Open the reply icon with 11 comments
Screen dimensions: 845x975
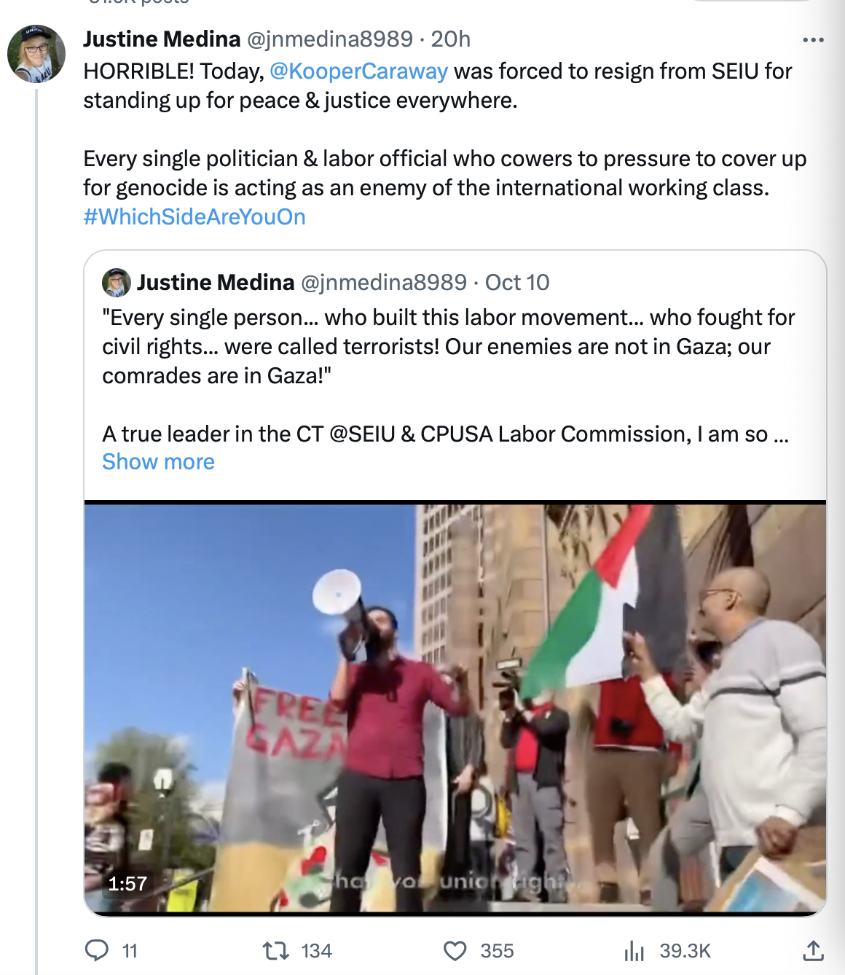(x=97, y=950)
